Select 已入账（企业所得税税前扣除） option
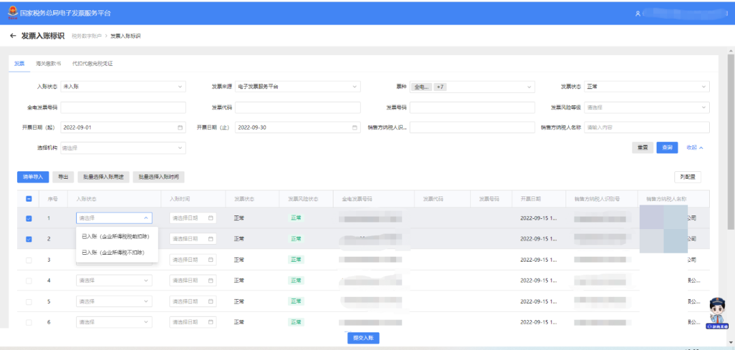Screen dimensions: 735x350 (116, 237)
